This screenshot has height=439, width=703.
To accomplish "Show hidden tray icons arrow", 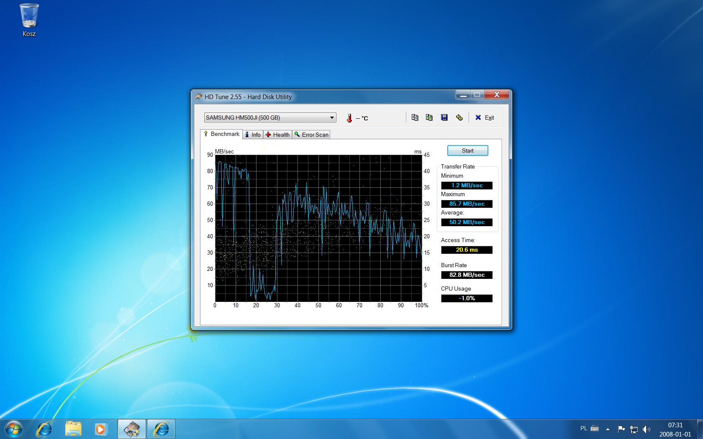I will tap(608, 429).
